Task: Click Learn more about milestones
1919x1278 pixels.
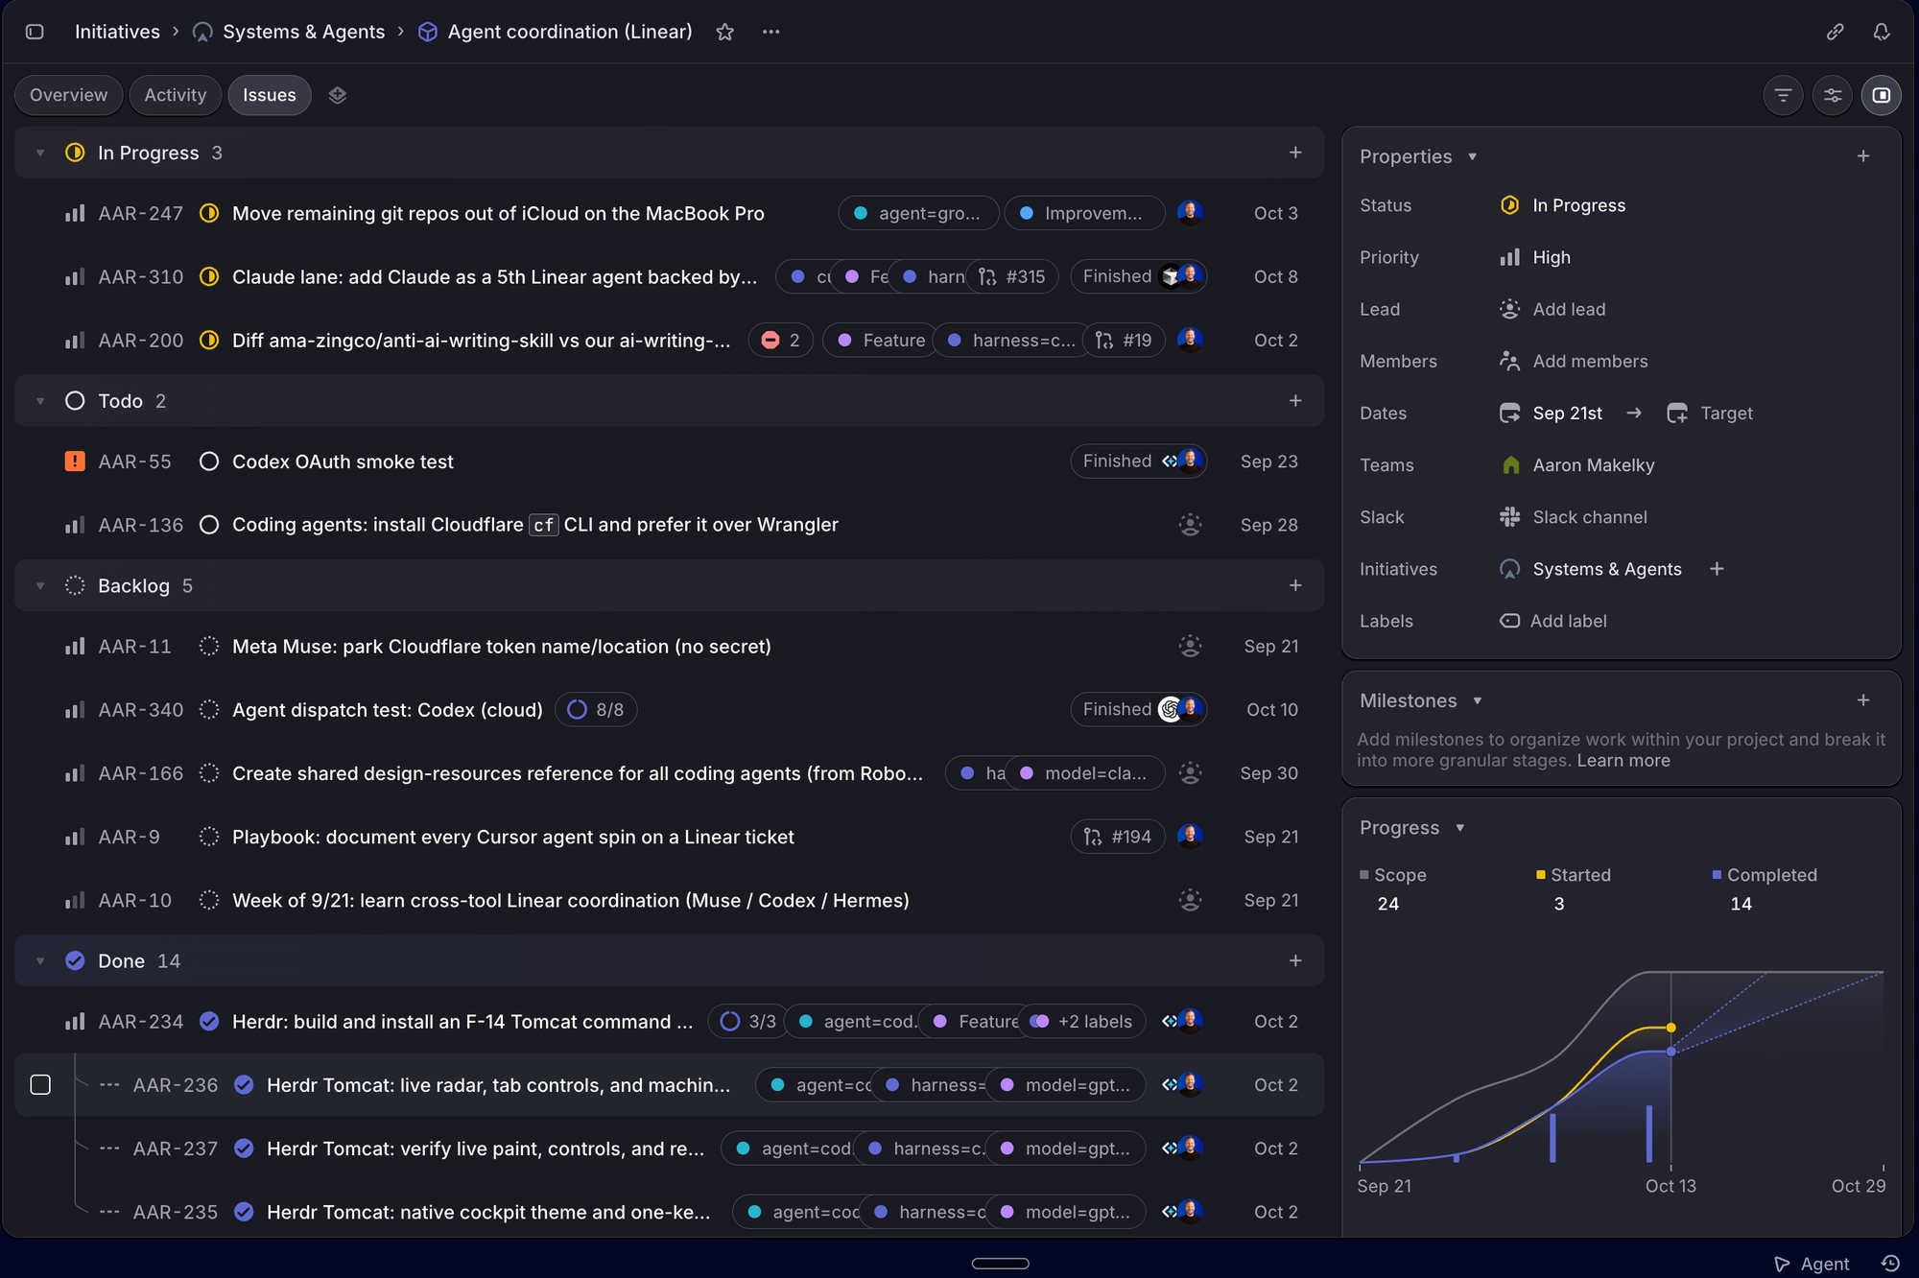Action: [x=1623, y=760]
